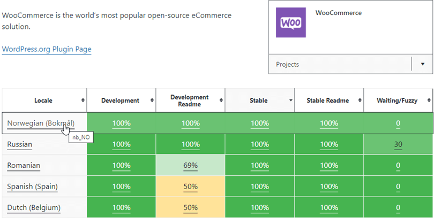The width and height of the screenshot is (434, 218).
Task: Open Dutch (Belgium) Development 100% link
Action: [121, 208]
